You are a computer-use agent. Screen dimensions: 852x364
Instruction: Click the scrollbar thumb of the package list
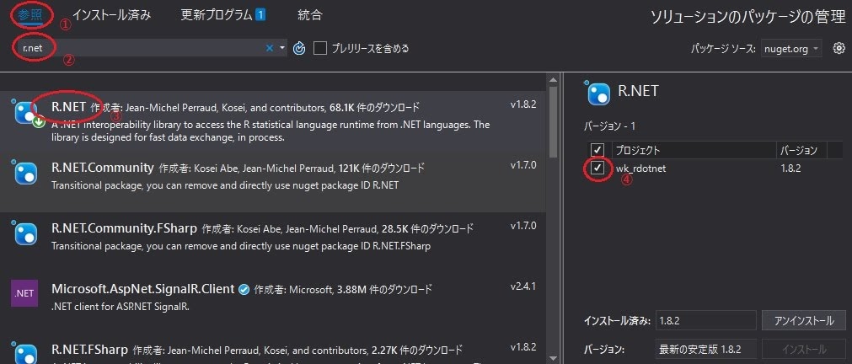pos(553,121)
